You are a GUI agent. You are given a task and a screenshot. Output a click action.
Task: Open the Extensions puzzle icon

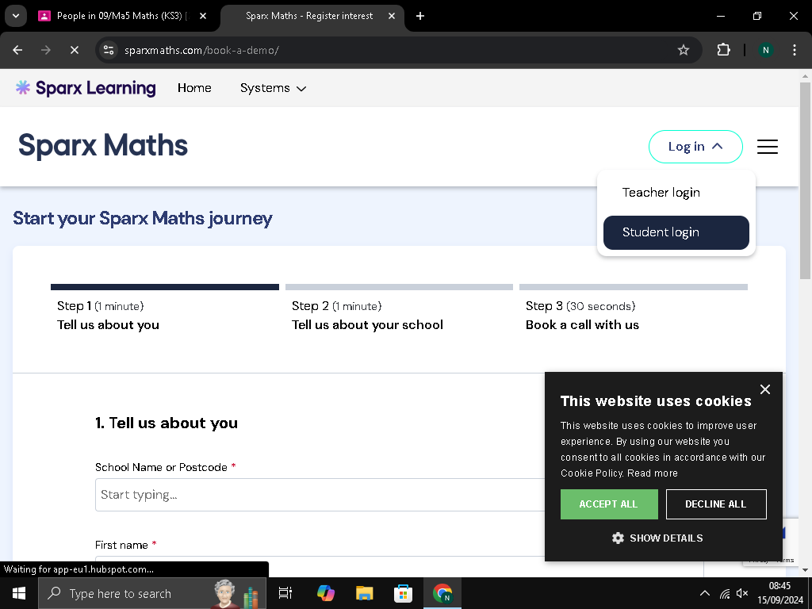[723, 50]
